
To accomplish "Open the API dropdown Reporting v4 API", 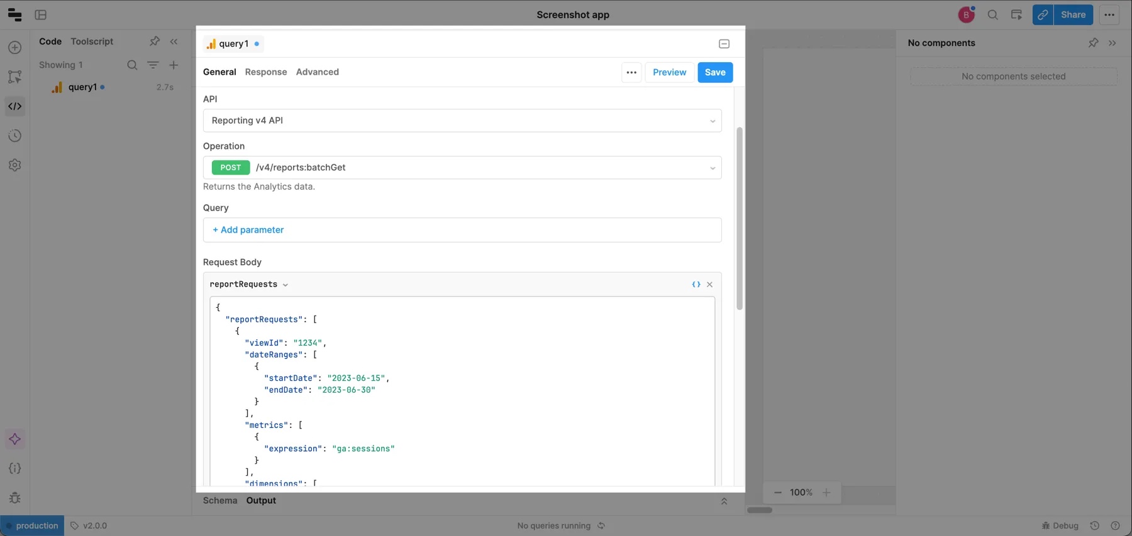I will (462, 121).
